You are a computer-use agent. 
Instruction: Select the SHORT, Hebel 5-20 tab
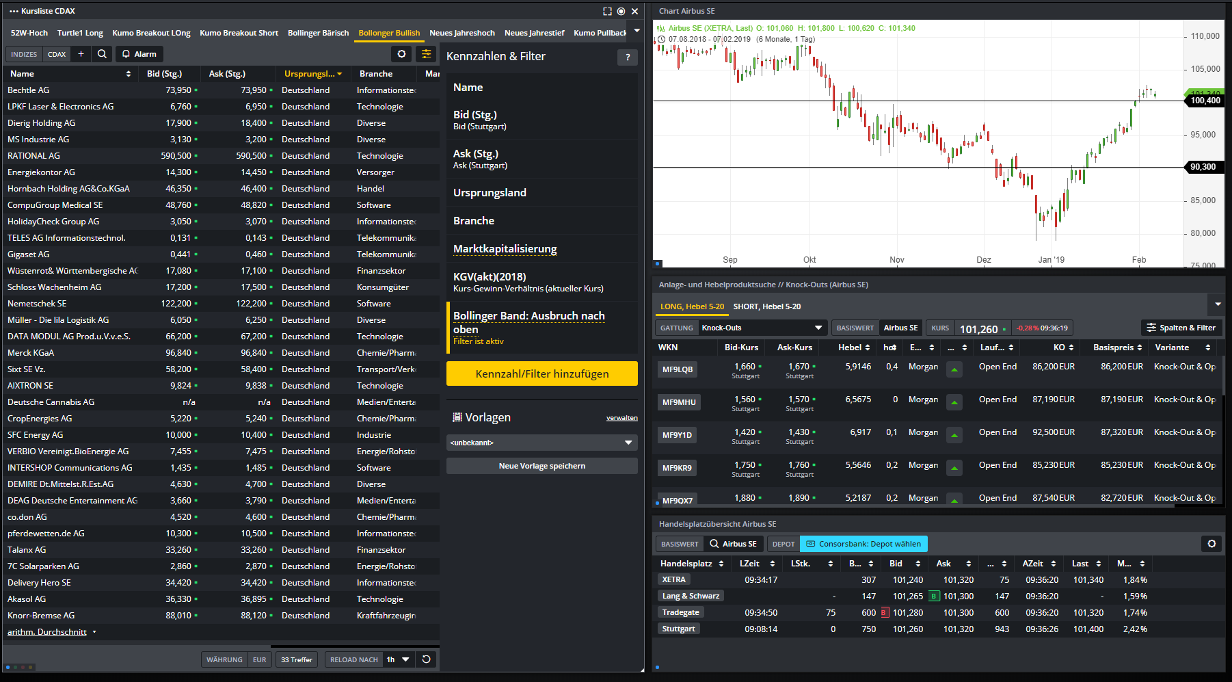[766, 306]
